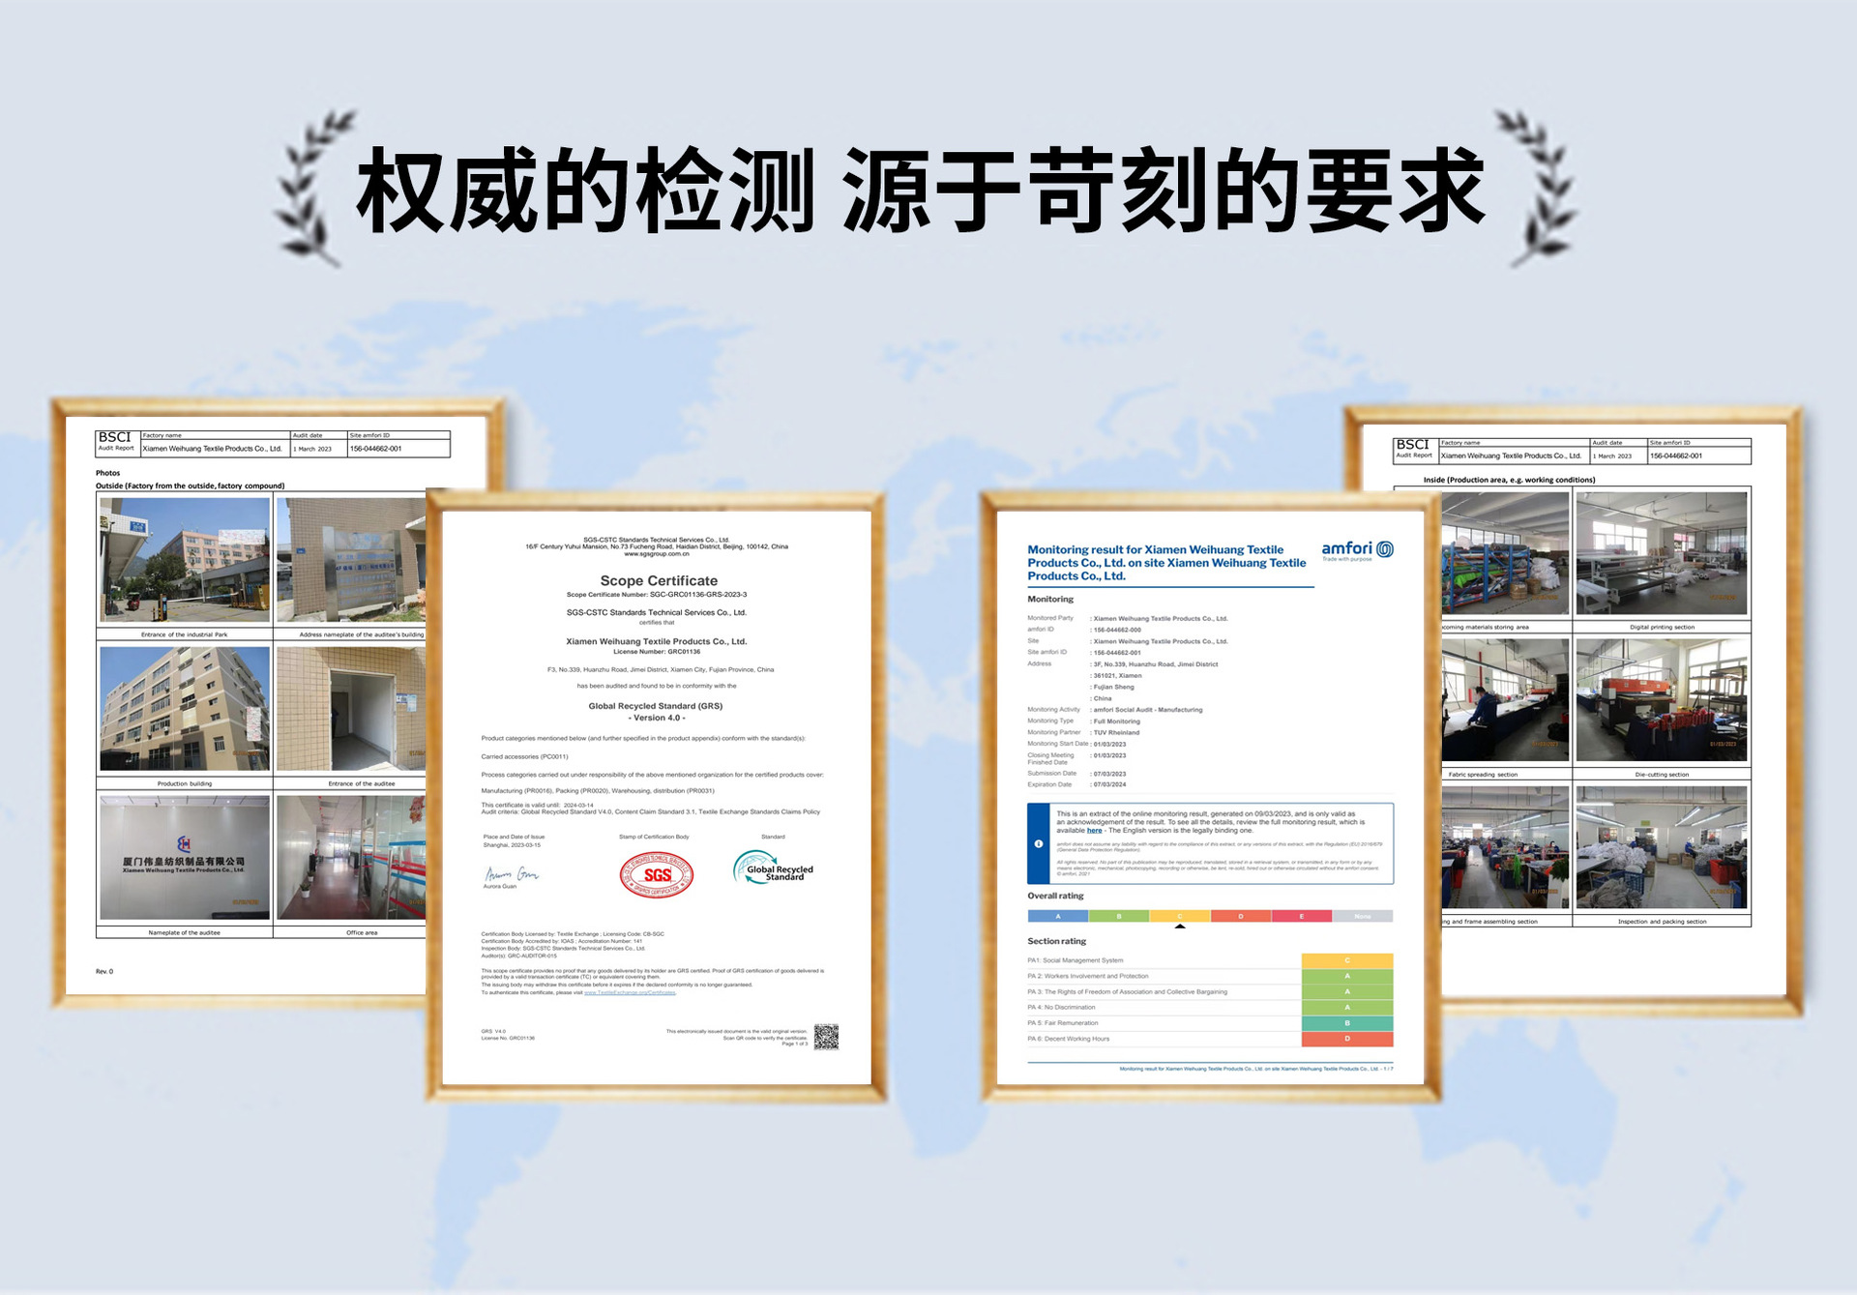
Task: Click the amfori logo
Action: pos(1357,549)
